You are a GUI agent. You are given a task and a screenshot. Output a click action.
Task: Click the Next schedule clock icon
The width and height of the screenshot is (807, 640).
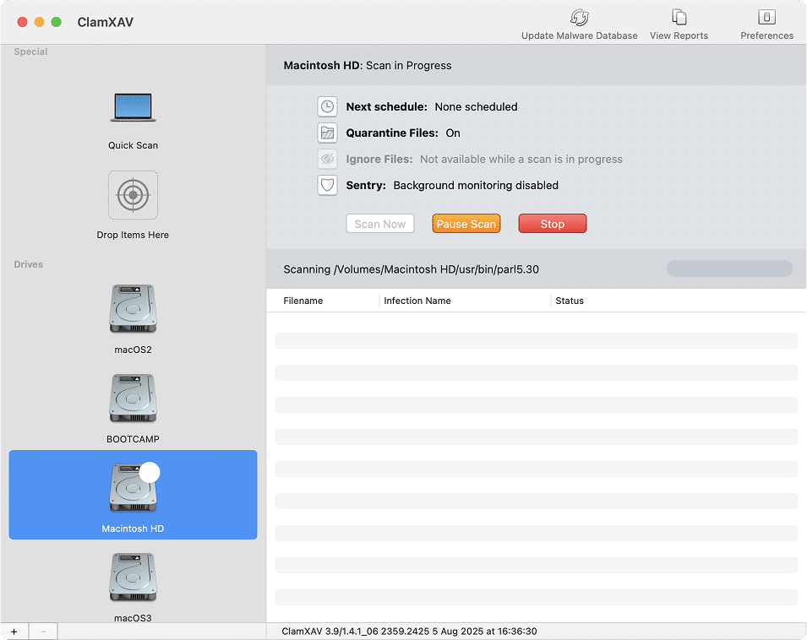click(x=327, y=107)
